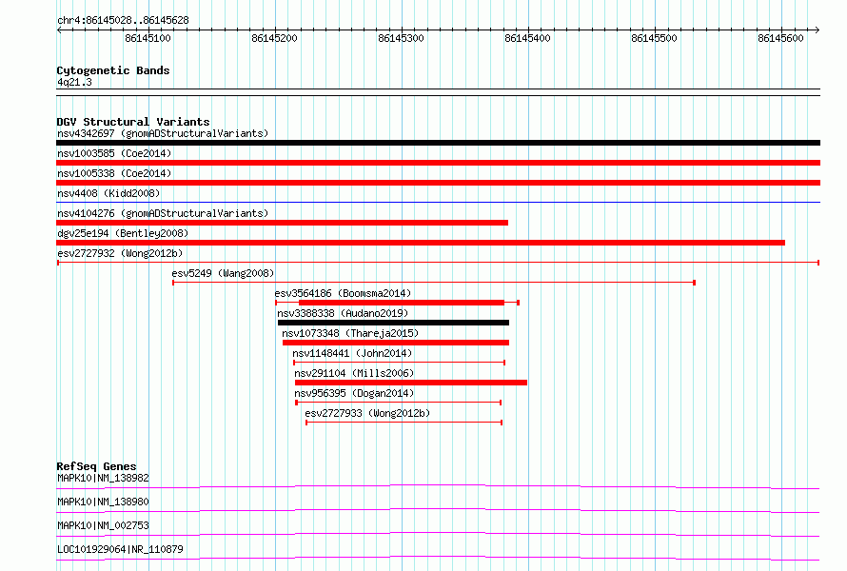Image resolution: width=847 pixels, height=571 pixels.
Task: Click the nsv1005338 (Coe2014) label
Action: click(114, 173)
